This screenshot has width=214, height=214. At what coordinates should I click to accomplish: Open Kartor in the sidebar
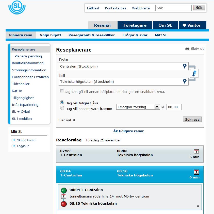(17, 91)
